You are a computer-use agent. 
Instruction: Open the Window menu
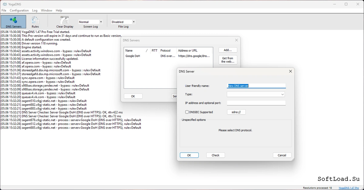point(46,10)
